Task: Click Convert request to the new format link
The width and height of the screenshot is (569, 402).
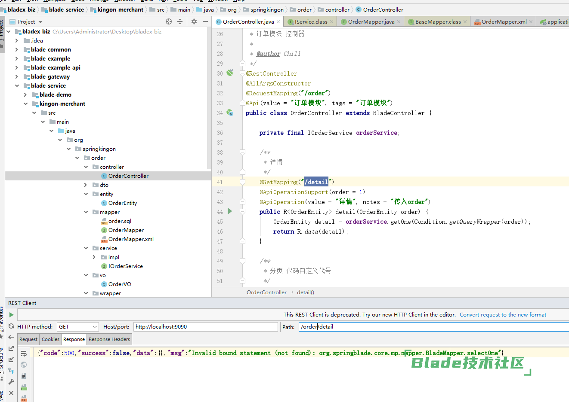Action: pyautogui.click(x=503, y=315)
